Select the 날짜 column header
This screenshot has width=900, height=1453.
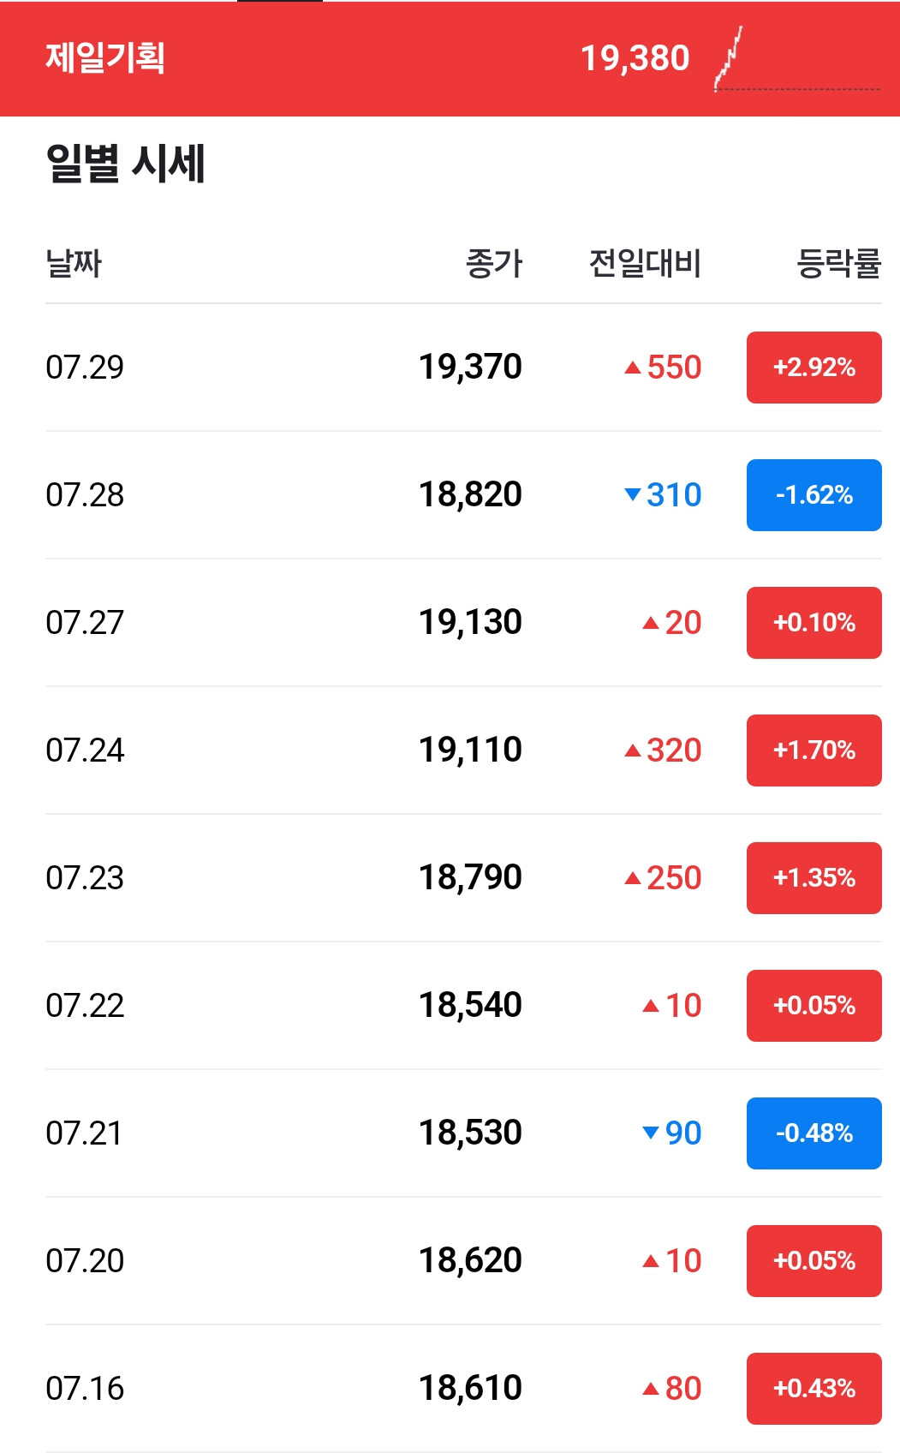click(74, 263)
